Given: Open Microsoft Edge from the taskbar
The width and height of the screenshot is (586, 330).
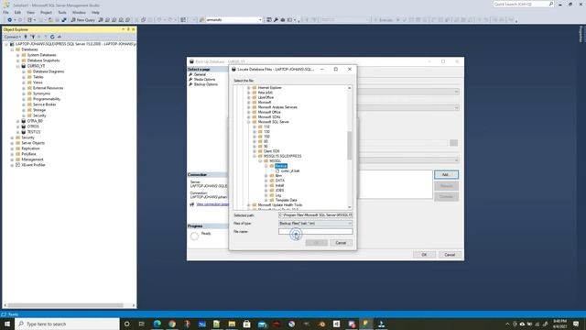Looking at the screenshot, I should click(157, 324).
